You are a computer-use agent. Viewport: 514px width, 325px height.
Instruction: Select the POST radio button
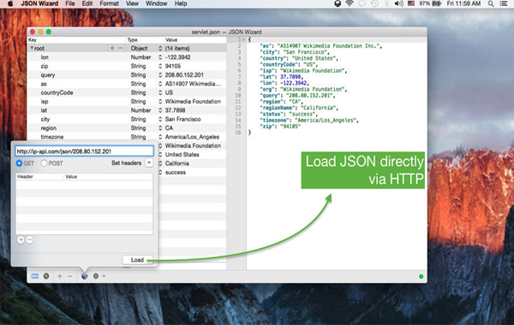point(44,163)
